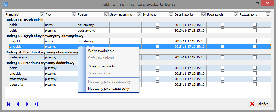The height and width of the screenshot is (112, 276).
Task: Toggle Zwolniono checkbox for angielski ustny row
Action: 157,41
